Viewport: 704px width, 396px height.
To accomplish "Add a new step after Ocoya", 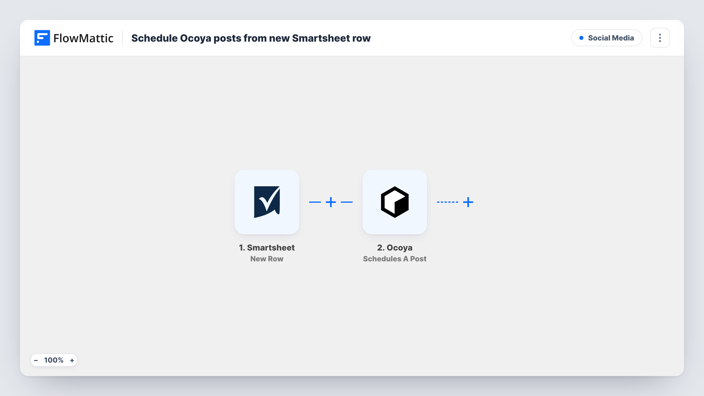I will pos(468,202).
